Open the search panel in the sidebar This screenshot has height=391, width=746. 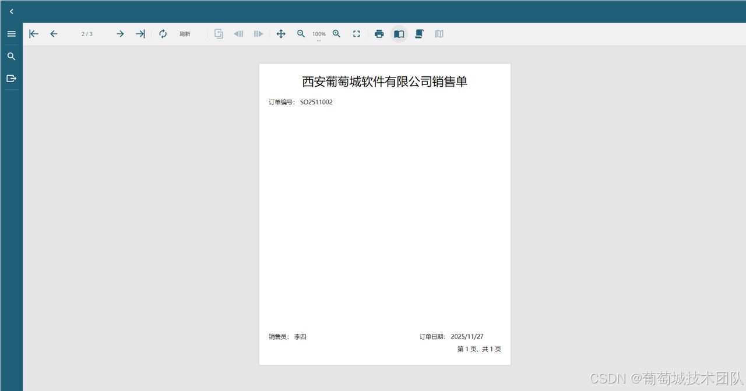pyautogui.click(x=11, y=56)
